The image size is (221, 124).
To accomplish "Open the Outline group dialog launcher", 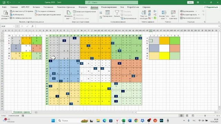I will [x=205, y=22].
